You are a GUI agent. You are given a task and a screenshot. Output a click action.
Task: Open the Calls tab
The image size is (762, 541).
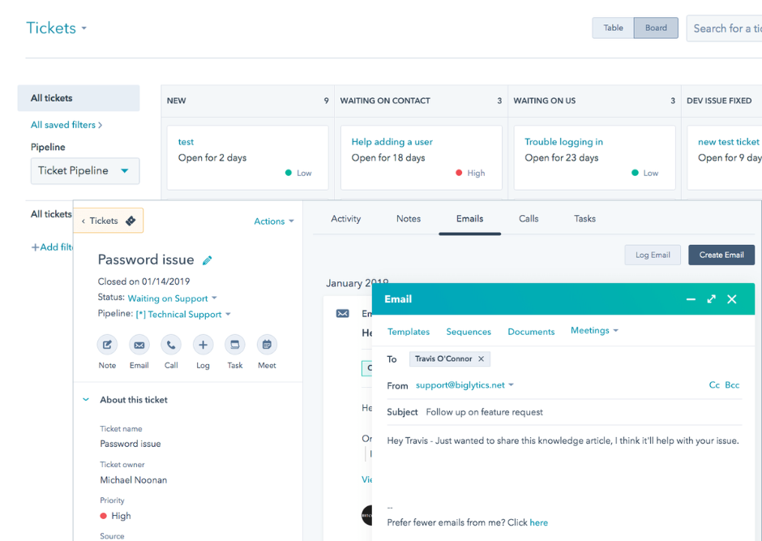pyautogui.click(x=529, y=219)
